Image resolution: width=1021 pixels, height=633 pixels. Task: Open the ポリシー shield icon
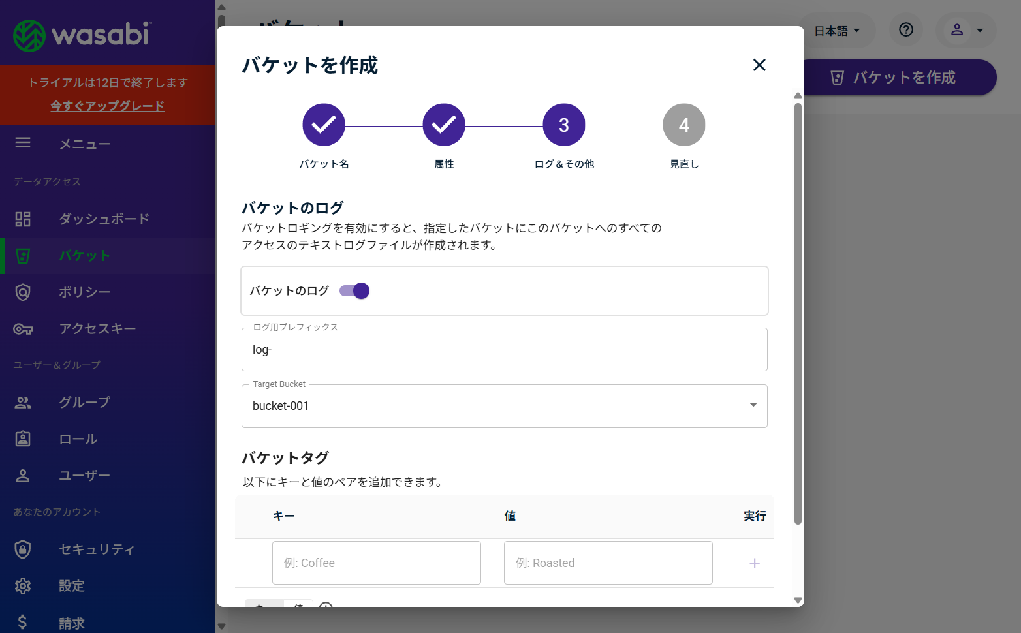click(23, 292)
